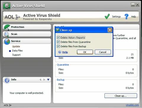
Task: Click the green checkmark Settings icon
Action: 107,16
